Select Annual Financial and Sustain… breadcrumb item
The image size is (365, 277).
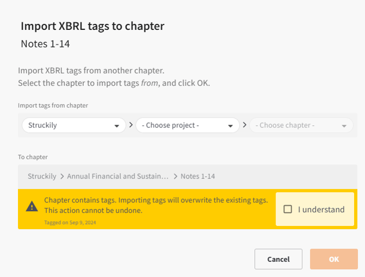click(118, 176)
